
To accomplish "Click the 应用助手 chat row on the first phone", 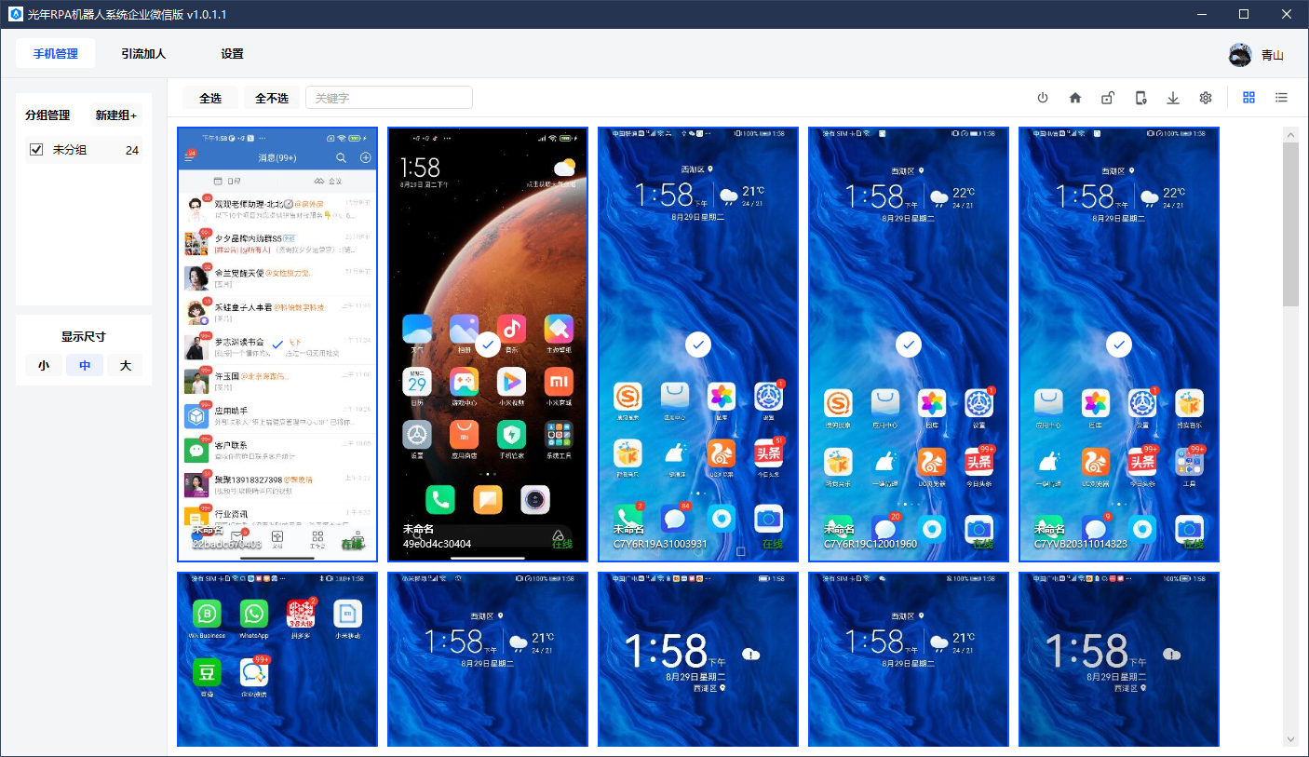I will tap(277, 414).
